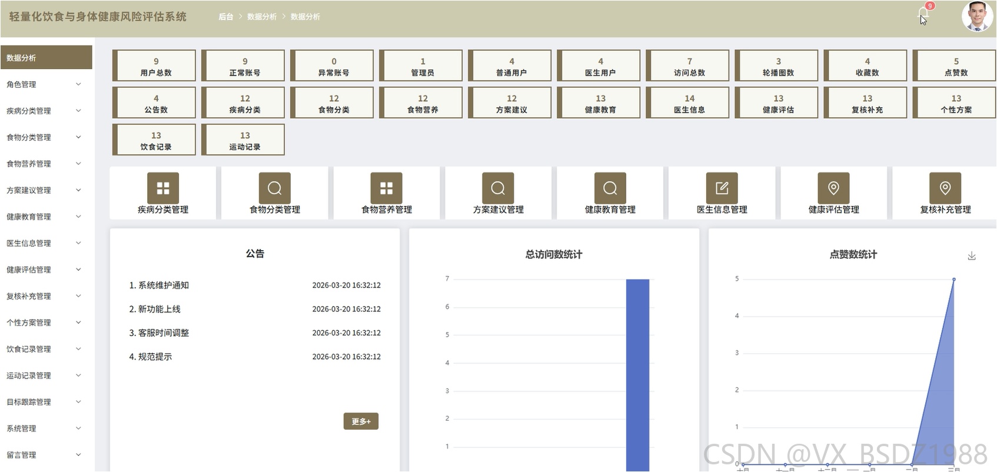This screenshot has width=997, height=472.
Task: Open 运动记录管理 in the sidebar
Action: (46, 375)
